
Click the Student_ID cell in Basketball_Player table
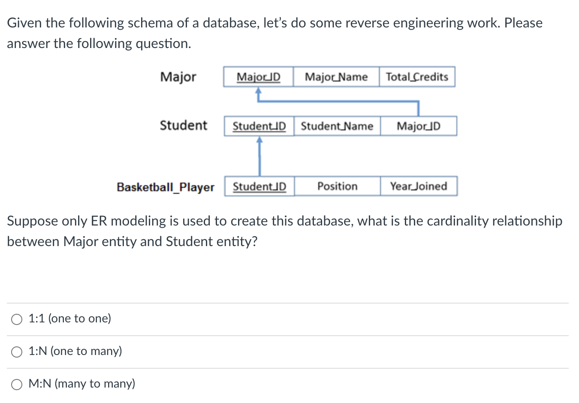259,186
